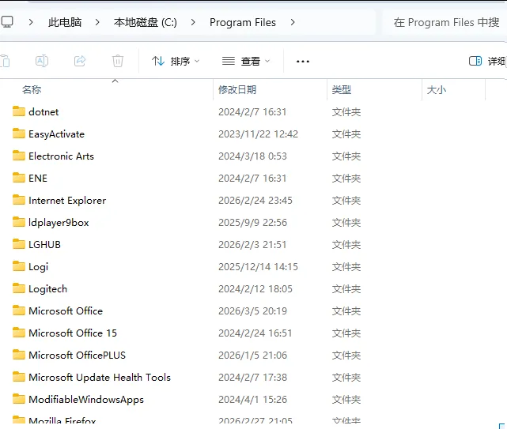Select the ENE folder icon

pos(19,178)
